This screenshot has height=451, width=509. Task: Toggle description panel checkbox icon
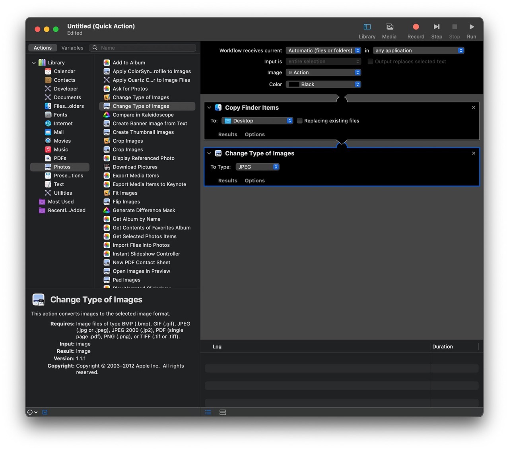click(45, 412)
